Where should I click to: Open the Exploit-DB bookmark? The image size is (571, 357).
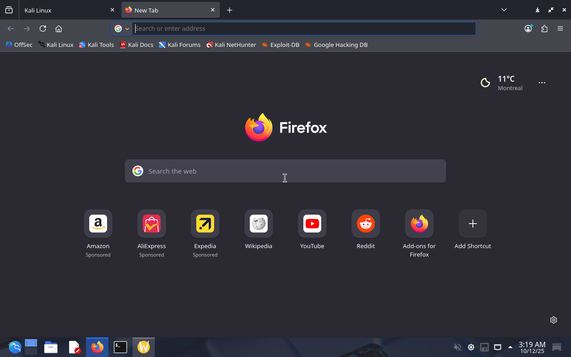point(281,45)
